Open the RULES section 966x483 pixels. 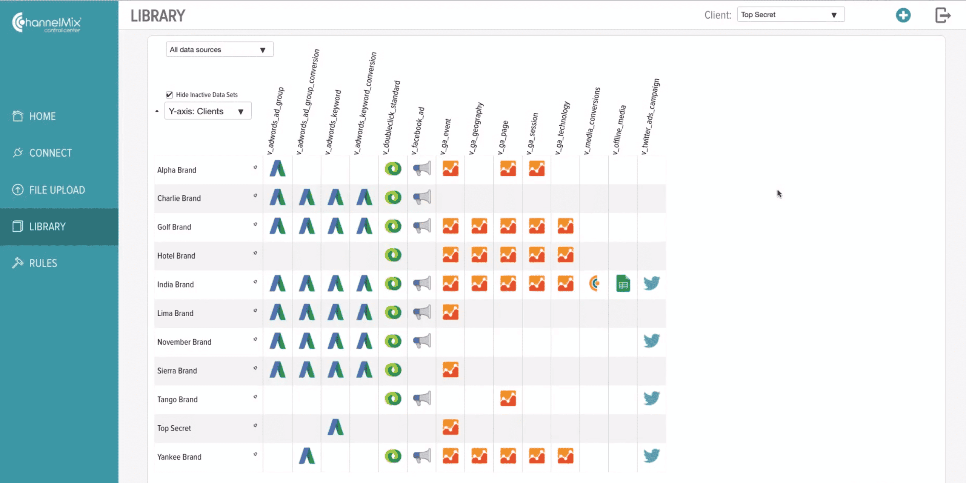click(34, 263)
